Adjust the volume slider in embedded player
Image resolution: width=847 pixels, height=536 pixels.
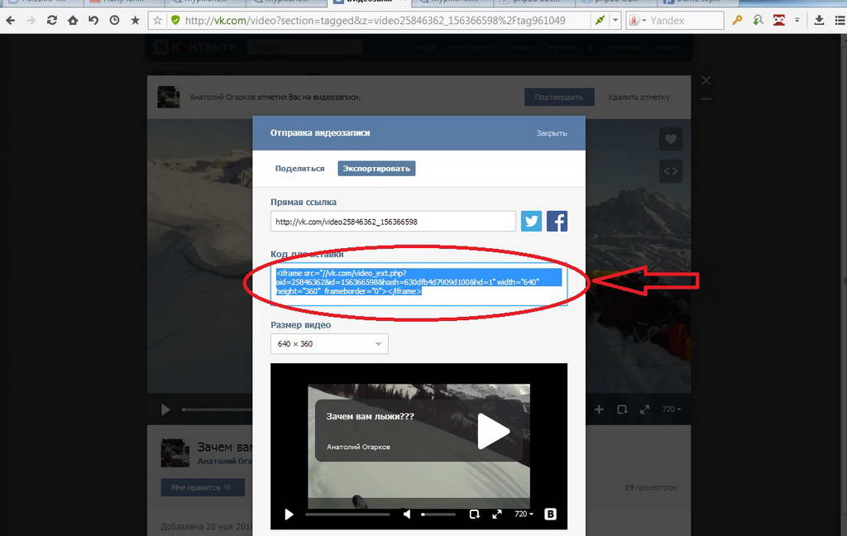(x=438, y=514)
